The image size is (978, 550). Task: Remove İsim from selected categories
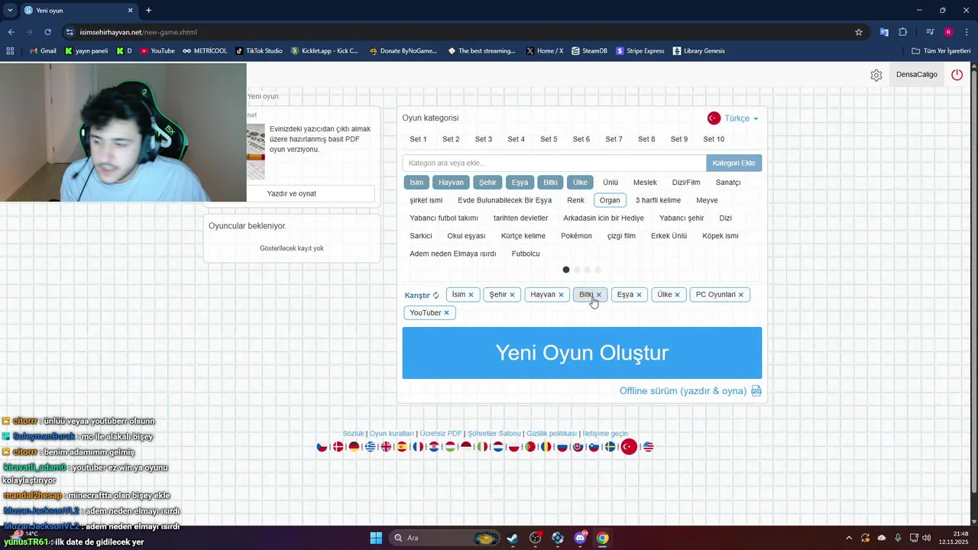pos(471,295)
